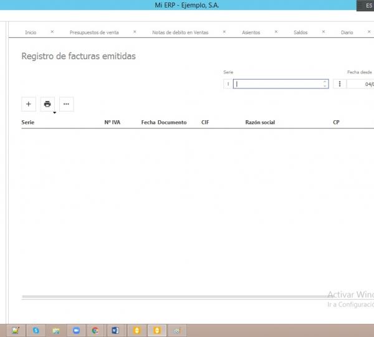Open the print options dropdown arrow
Image resolution: width=374 pixels, height=337 pixels.
click(x=55, y=113)
